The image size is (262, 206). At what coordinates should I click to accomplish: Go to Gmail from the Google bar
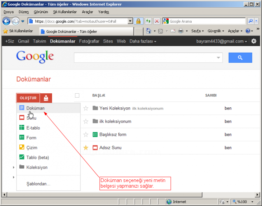pos(24,41)
